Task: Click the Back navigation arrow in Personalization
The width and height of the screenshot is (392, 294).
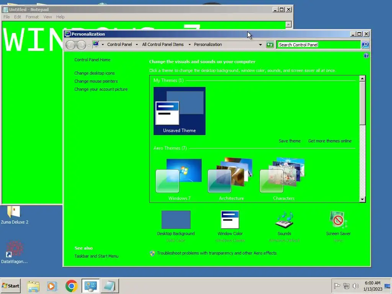Action: pyautogui.click(x=71, y=45)
